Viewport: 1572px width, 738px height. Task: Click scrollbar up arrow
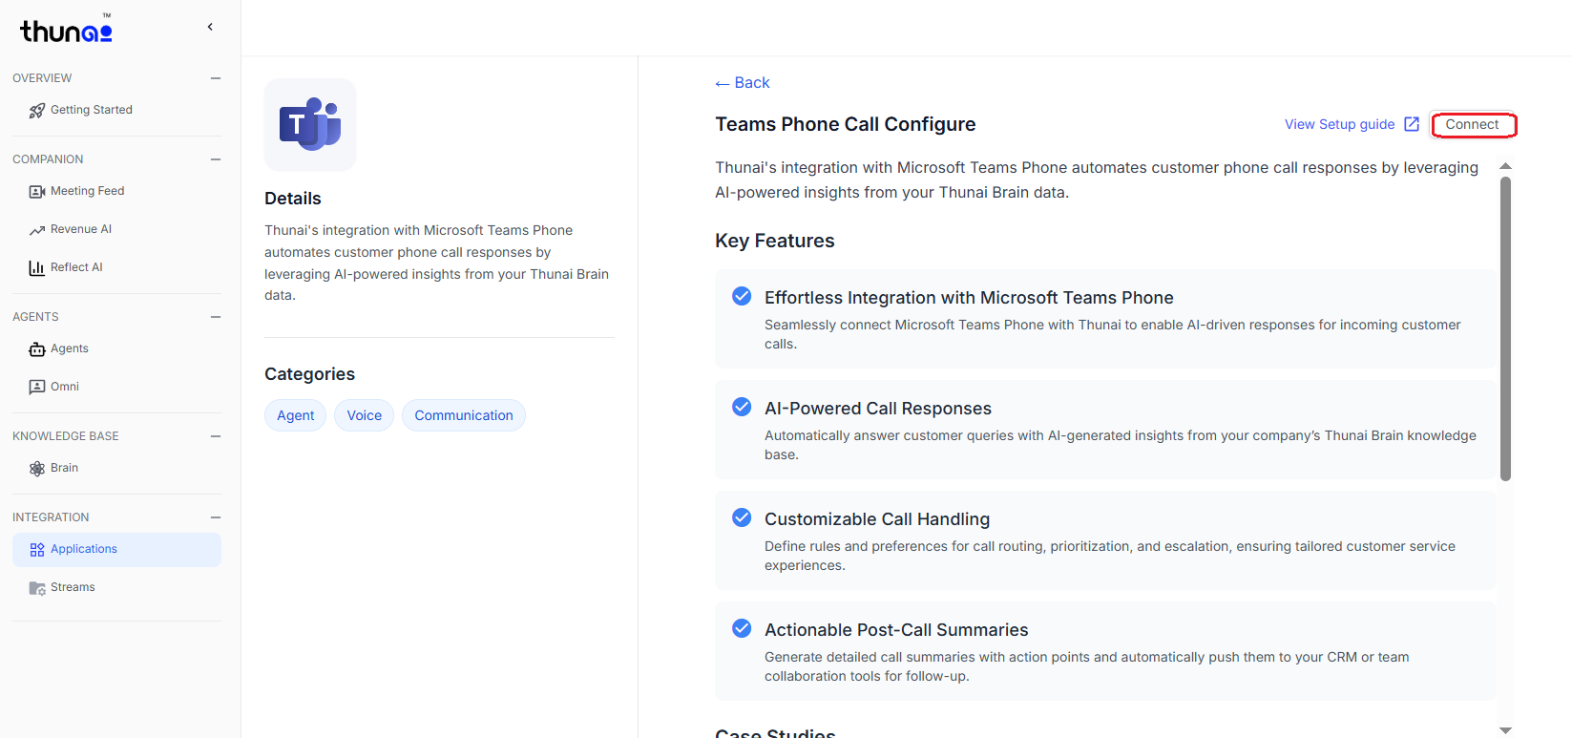(x=1505, y=166)
